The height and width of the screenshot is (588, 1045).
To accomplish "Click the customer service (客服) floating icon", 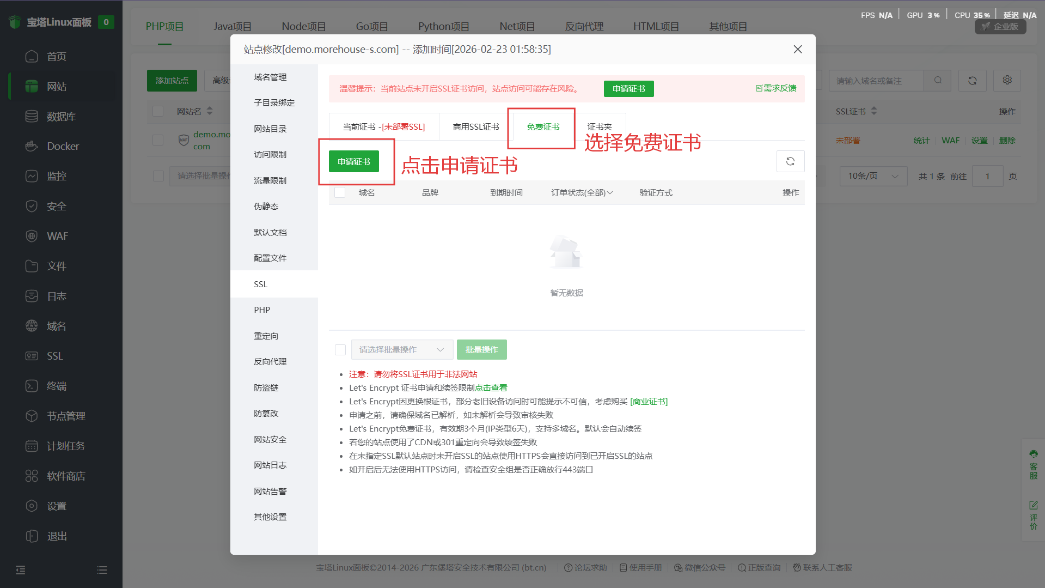I will (x=1033, y=464).
